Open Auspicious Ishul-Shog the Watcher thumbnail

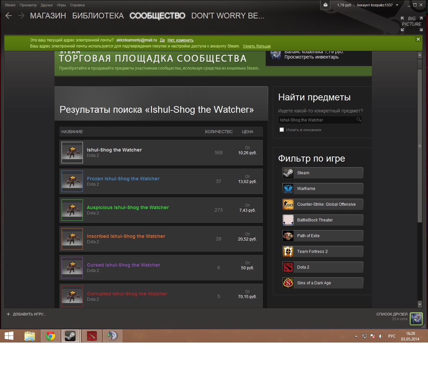(x=72, y=210)
